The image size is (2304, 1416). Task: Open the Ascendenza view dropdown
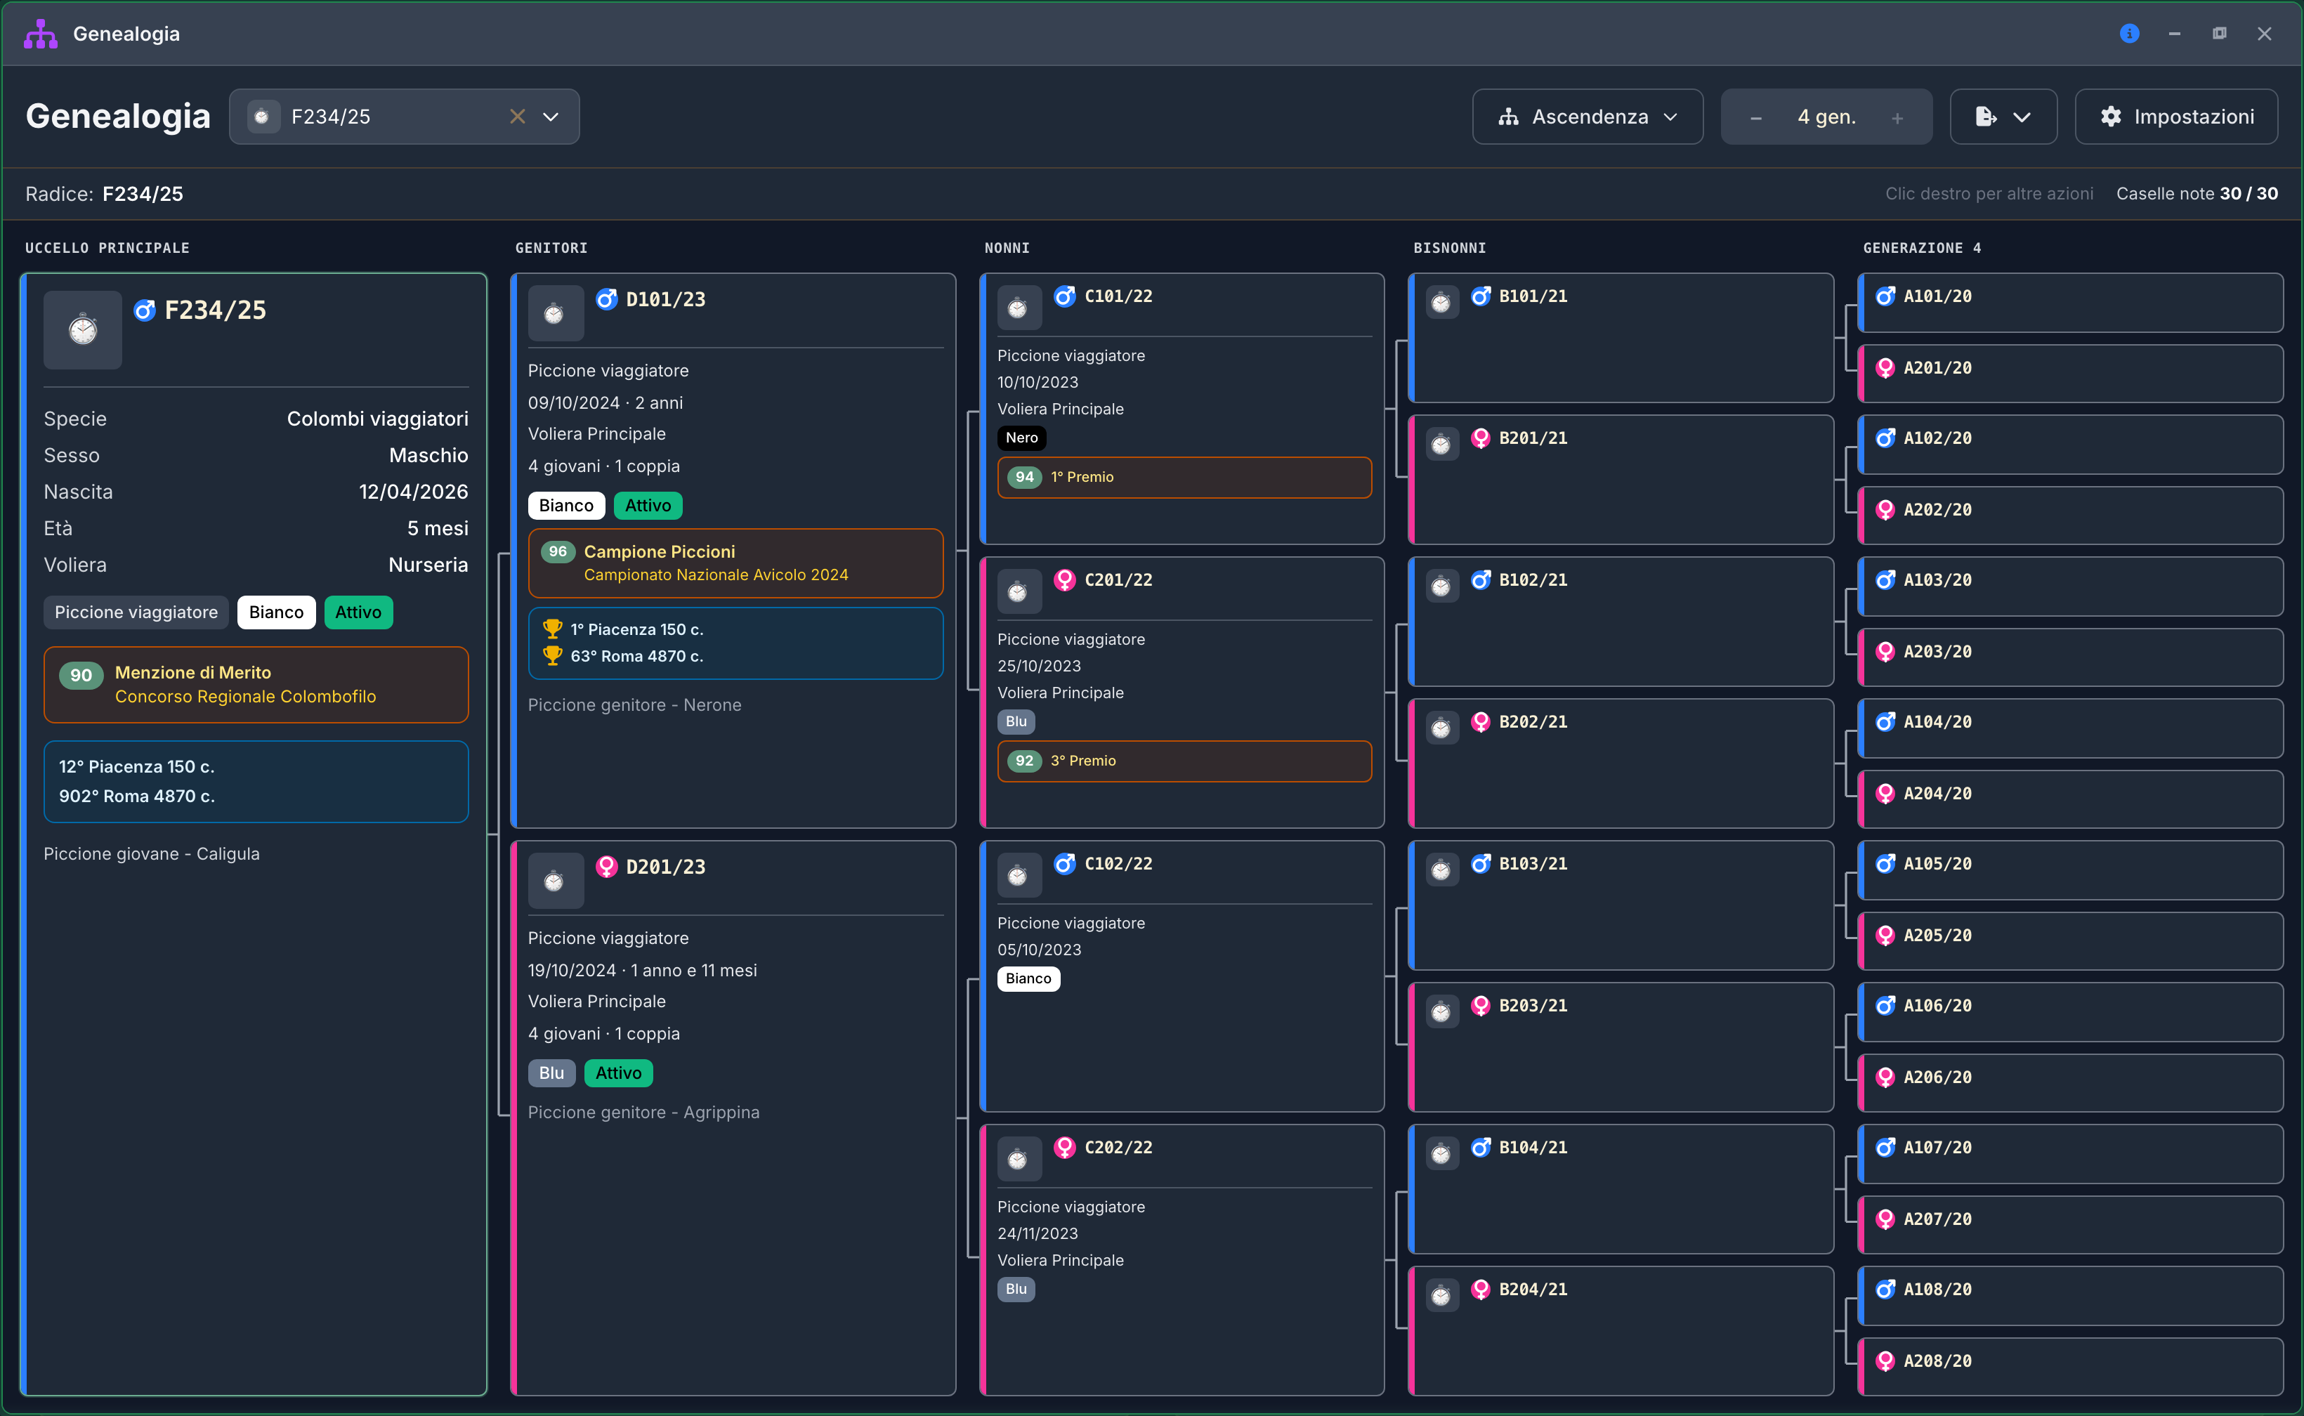[1588, 116]
